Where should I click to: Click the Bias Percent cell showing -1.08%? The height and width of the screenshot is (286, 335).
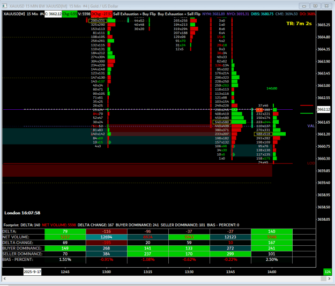pyautogui.click(x=147, y=260)
